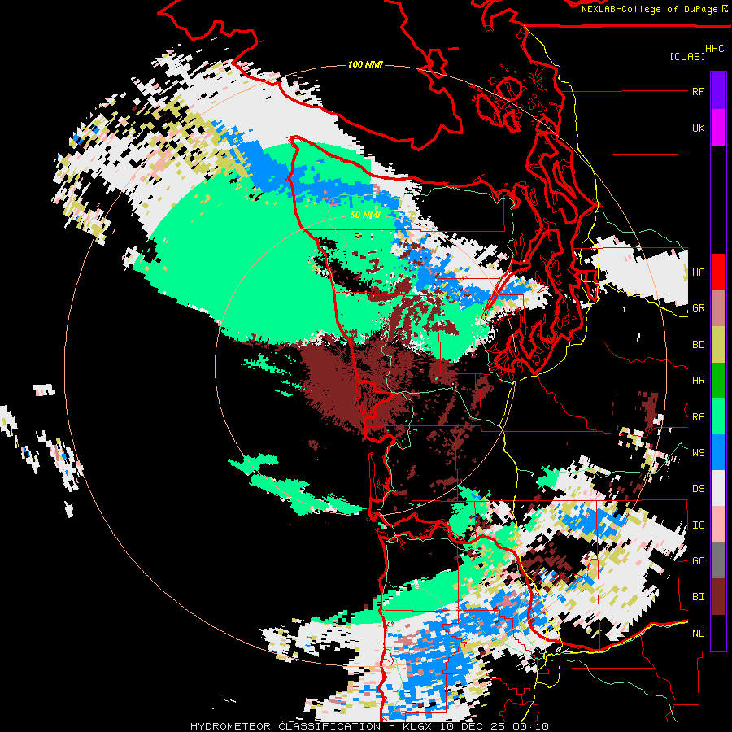Viewport: 732px width, 732px height.
Task: Click the 'BI' legend label
Action: tap(698, 597)
